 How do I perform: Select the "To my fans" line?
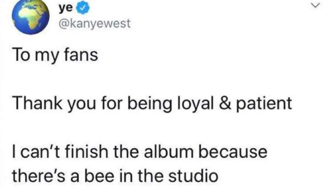tap(55, 56)
